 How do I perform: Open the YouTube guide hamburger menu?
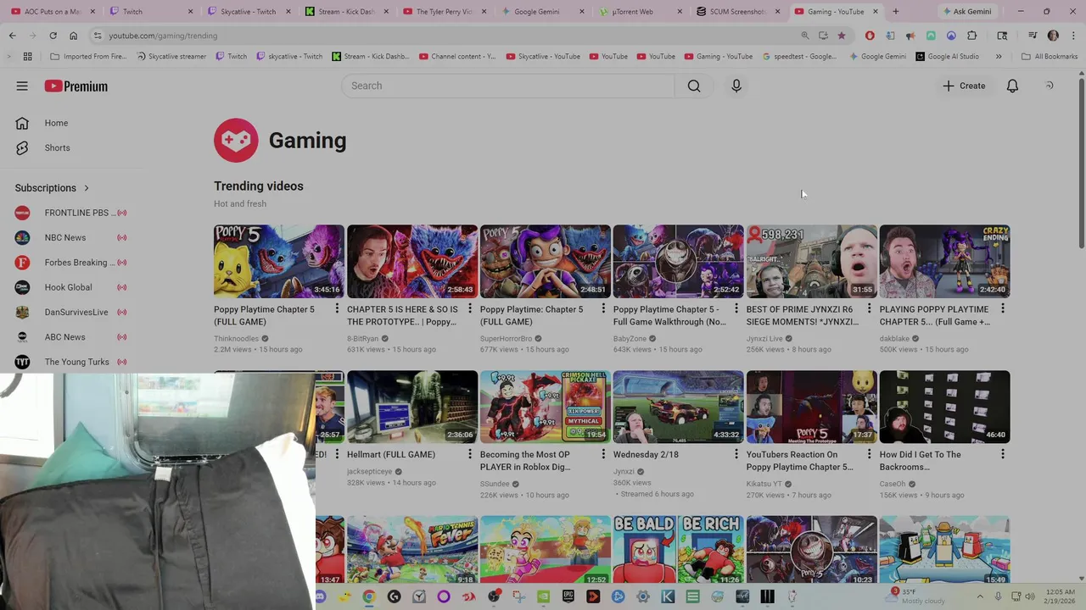pyautogui.click(x=22, y=86)
